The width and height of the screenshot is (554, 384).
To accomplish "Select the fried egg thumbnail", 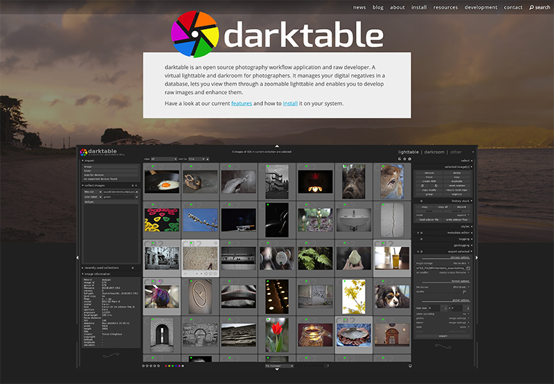I will (162, 181).
